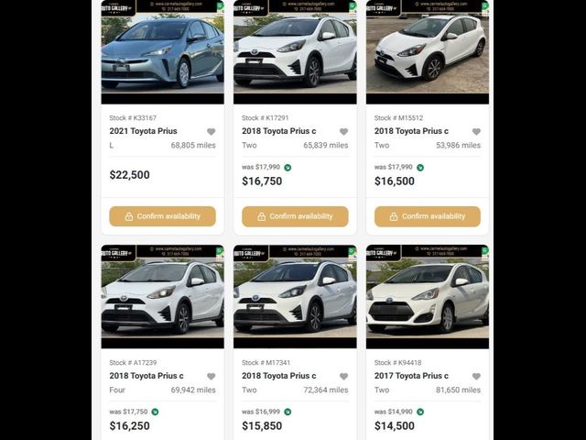Click price drop icon beside was $14,990
The image size is (586, 440).
pos(420,412)
